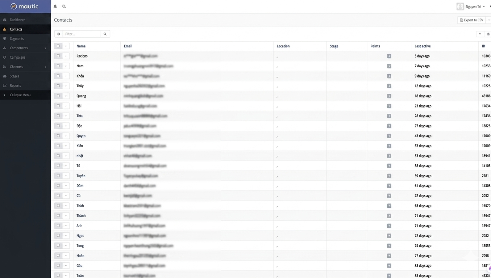The width and height of the screenshot is (491, 278).
Task: Click the Mautic logo
Action: click(25, 6)
